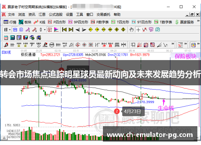
Task: Open the colored grid table icon
Action: (x=193, y=45)
